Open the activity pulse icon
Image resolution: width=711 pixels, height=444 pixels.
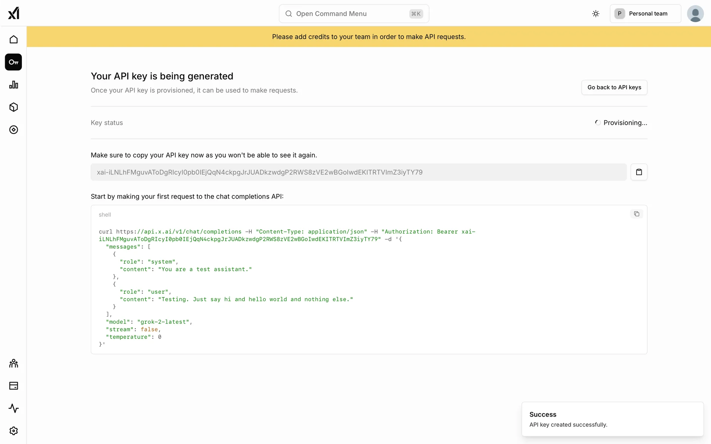(x=14, y=408)
